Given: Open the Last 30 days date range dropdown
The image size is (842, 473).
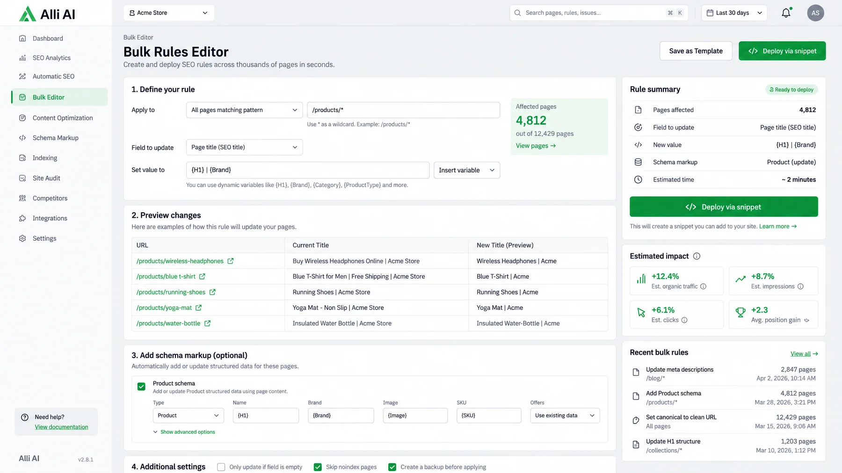Looking at the screenshot, I should pyautogui.click(x=734, y=13).
